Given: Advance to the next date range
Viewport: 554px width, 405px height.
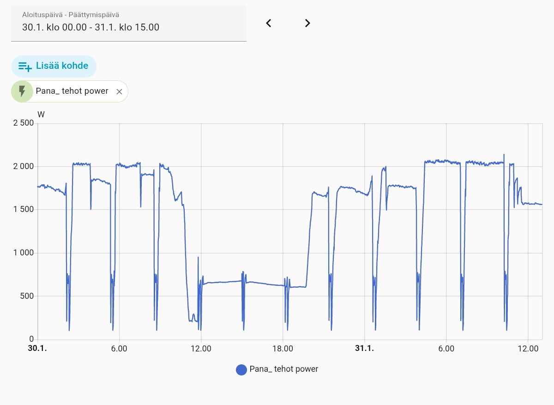Looking at the screenshot, I should coord(307,23).
